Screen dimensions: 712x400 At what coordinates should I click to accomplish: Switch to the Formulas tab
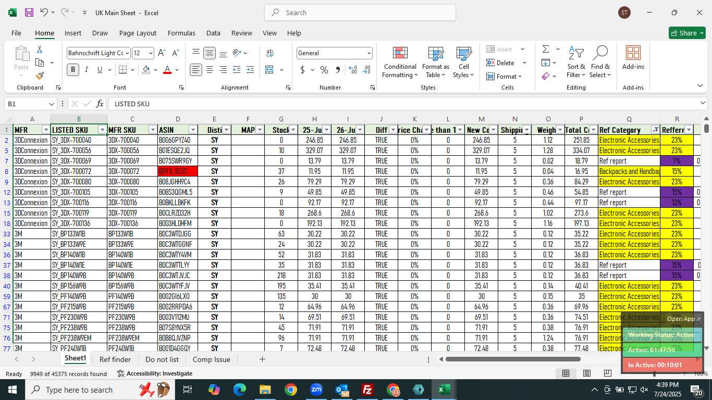coord(181,33)
